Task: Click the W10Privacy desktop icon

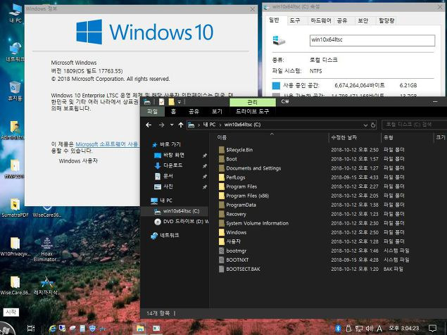Action: coord(15,246)
